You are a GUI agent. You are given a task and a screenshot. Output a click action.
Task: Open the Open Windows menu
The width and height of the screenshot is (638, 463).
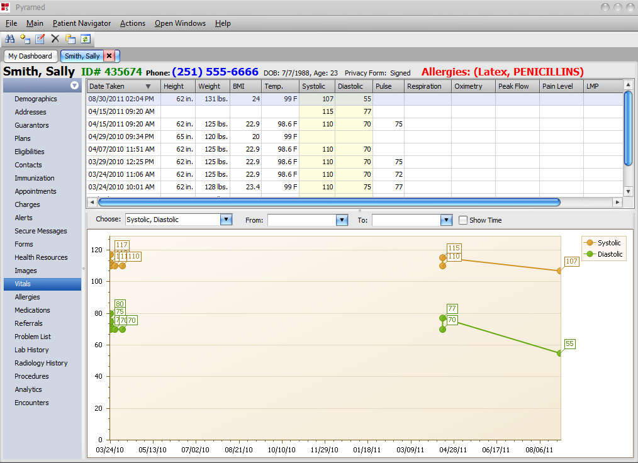[180, 23]
